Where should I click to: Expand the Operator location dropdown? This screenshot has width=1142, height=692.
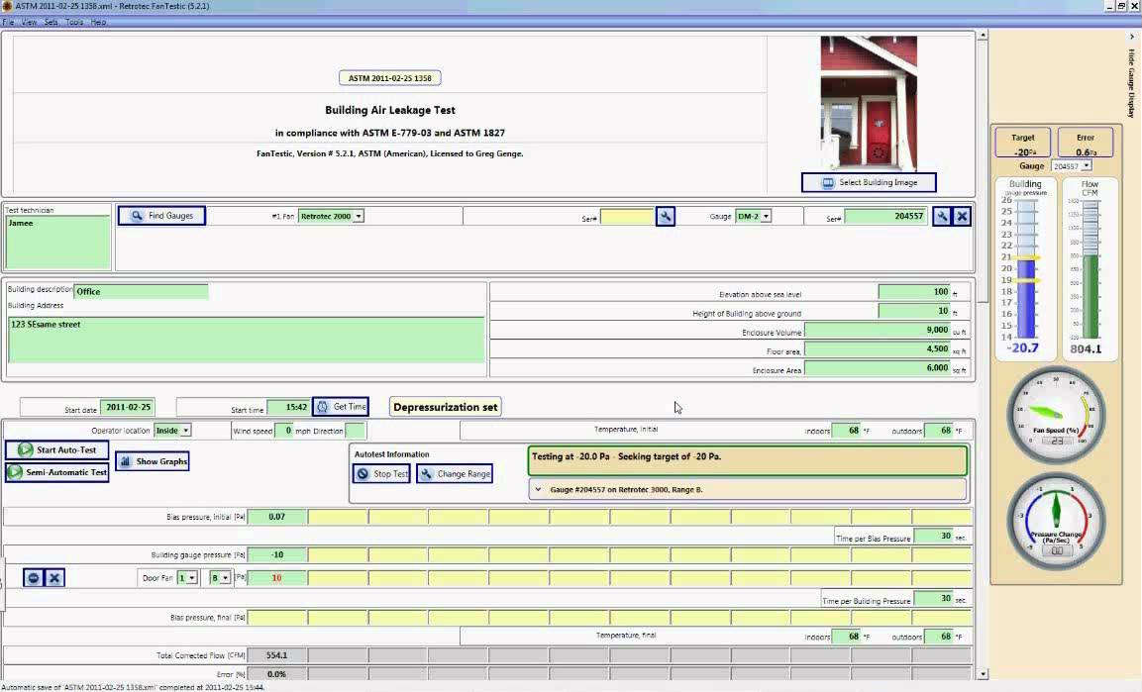171,431
